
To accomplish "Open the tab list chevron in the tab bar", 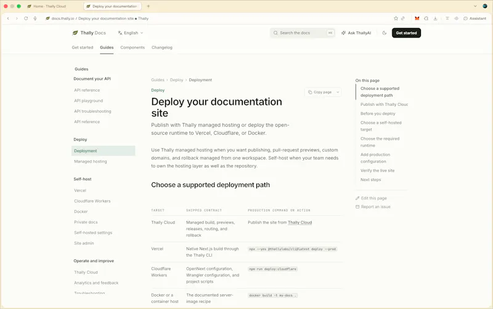I will (x=475, y=6).
